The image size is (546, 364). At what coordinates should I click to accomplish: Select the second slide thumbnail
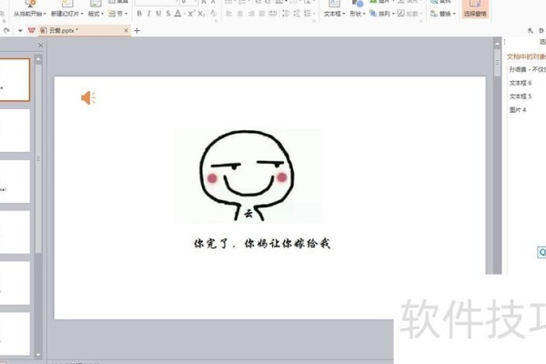(15, 131)
